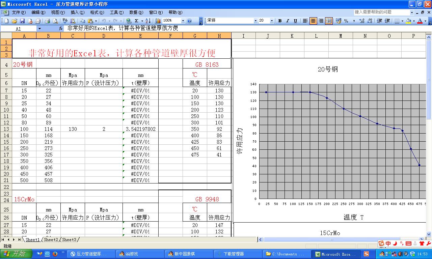The width and height of the screenshot is (432, 259).
Task: Toggle underline formatting
Action: point(295,21)
